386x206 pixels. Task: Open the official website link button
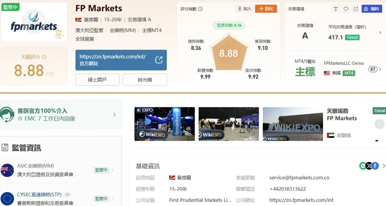[121, 60]
